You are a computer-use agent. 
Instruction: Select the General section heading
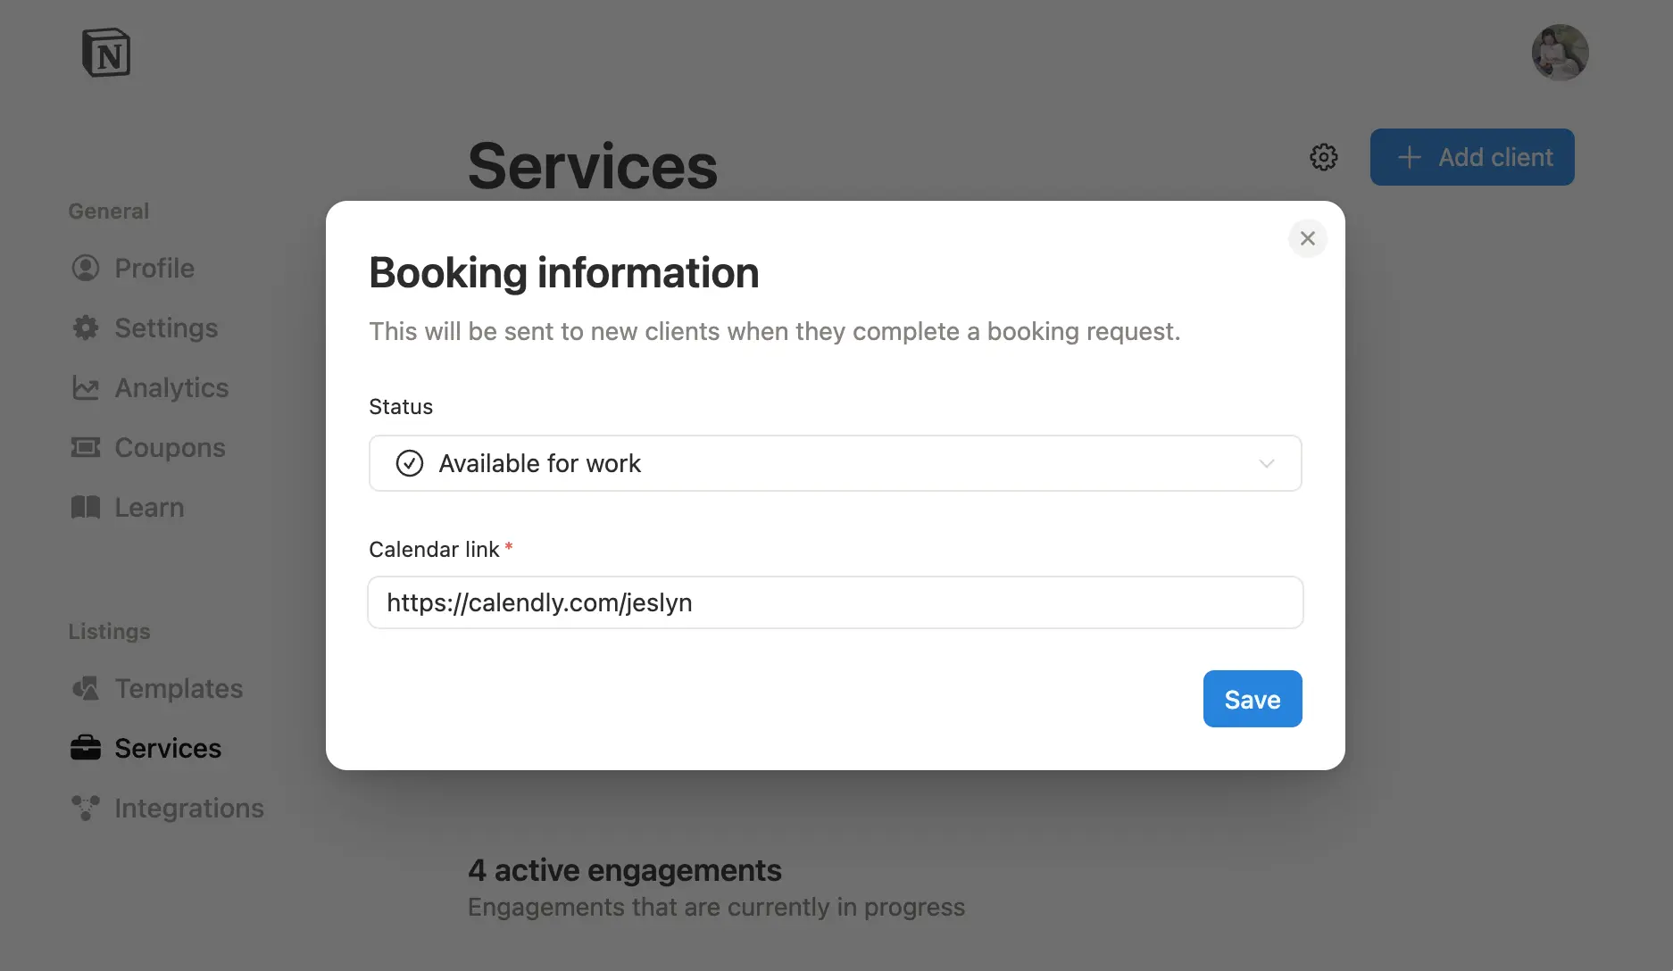pyautogui.click(x=108, y=211)
